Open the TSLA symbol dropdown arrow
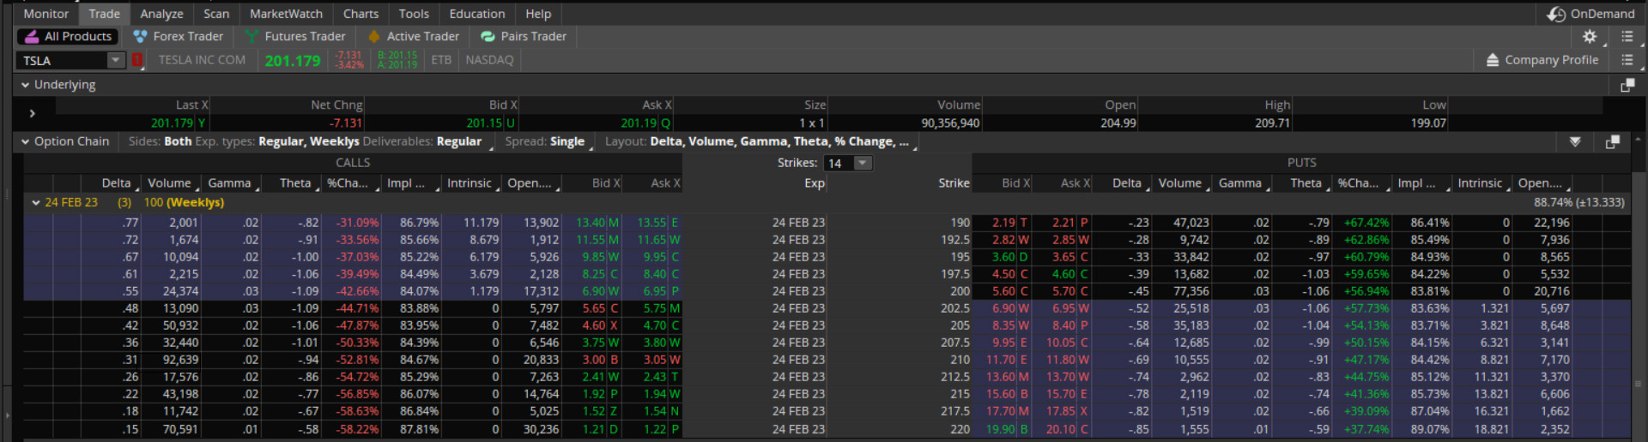 (116, 60)
